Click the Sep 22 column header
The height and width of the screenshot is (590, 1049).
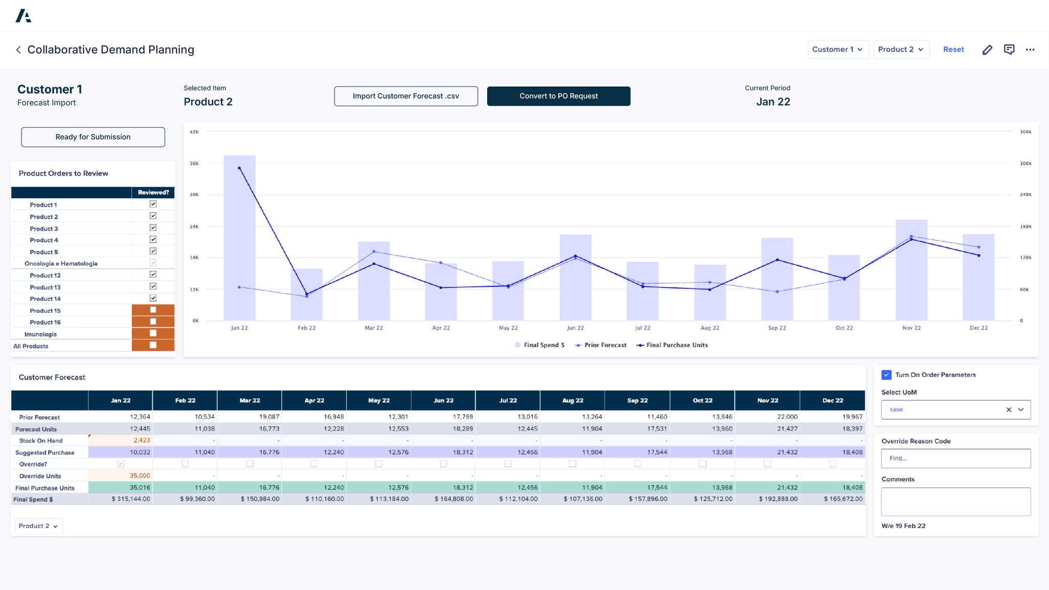pos(637,401)
